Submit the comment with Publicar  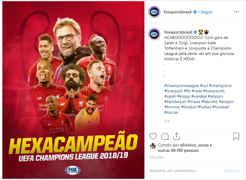(231, 170)
